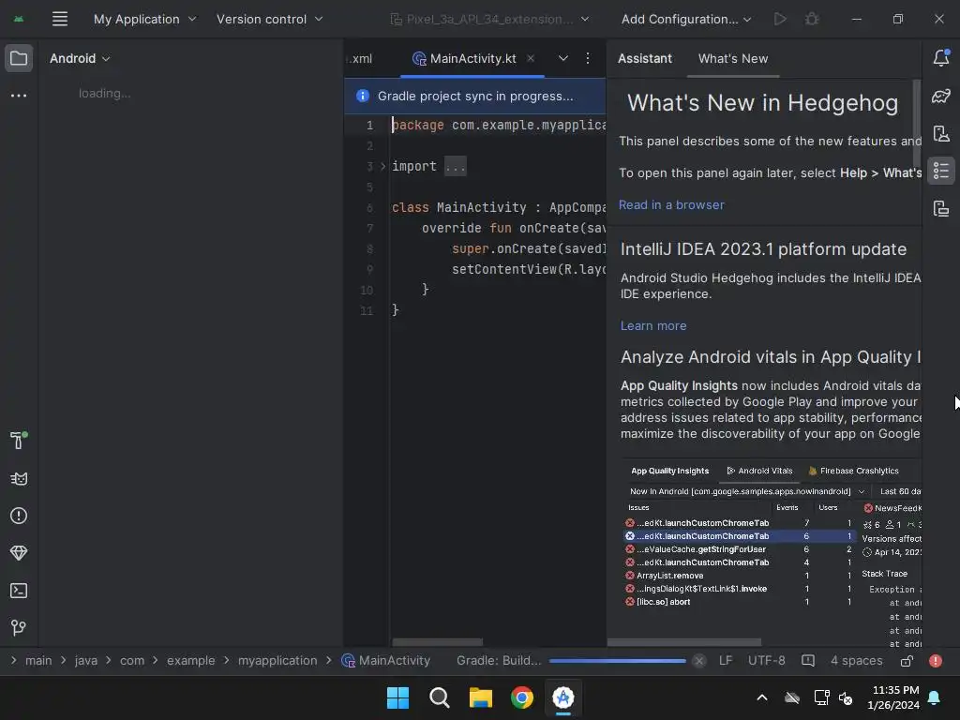Follow the Read in a browser link
960x720 pixels.
click(671, 204)
